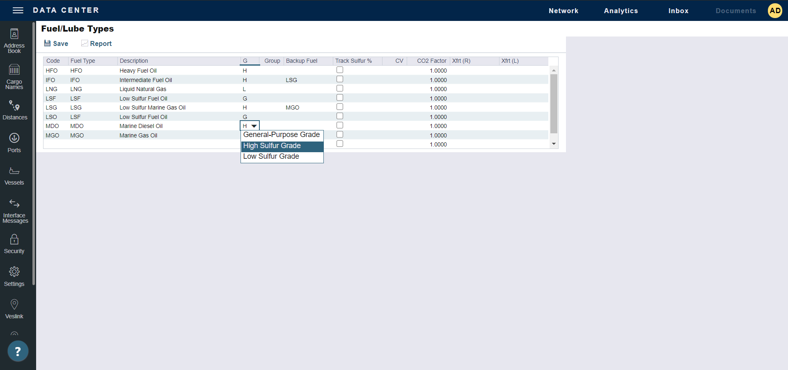Collapse the MDO grade dropdown arrow
788x370 pixels.
(254, 126)
